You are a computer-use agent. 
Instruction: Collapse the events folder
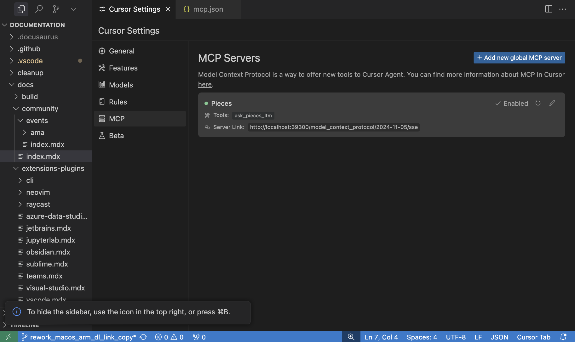pos(46,121)
